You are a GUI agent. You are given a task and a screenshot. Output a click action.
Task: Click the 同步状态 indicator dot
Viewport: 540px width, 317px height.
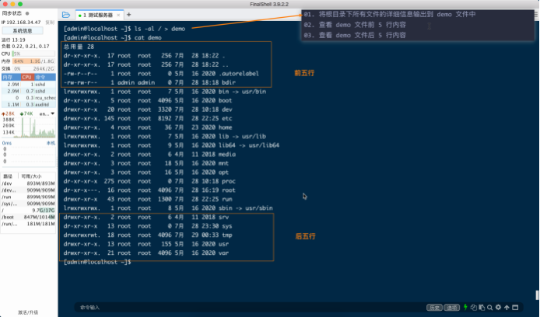click(27, 13)
